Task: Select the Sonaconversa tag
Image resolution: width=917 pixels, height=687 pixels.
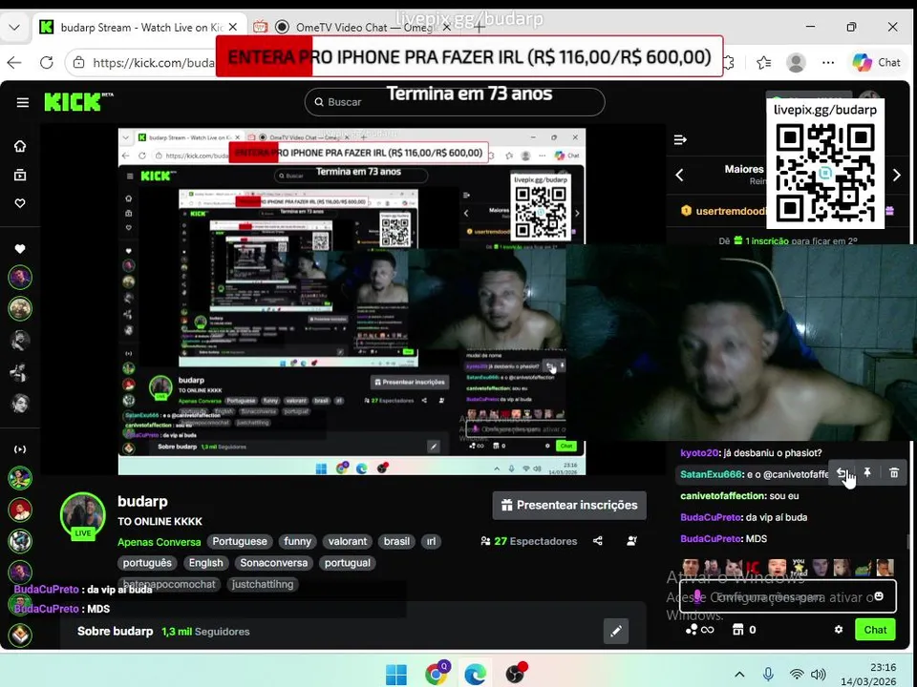Action: pos(274,563)
